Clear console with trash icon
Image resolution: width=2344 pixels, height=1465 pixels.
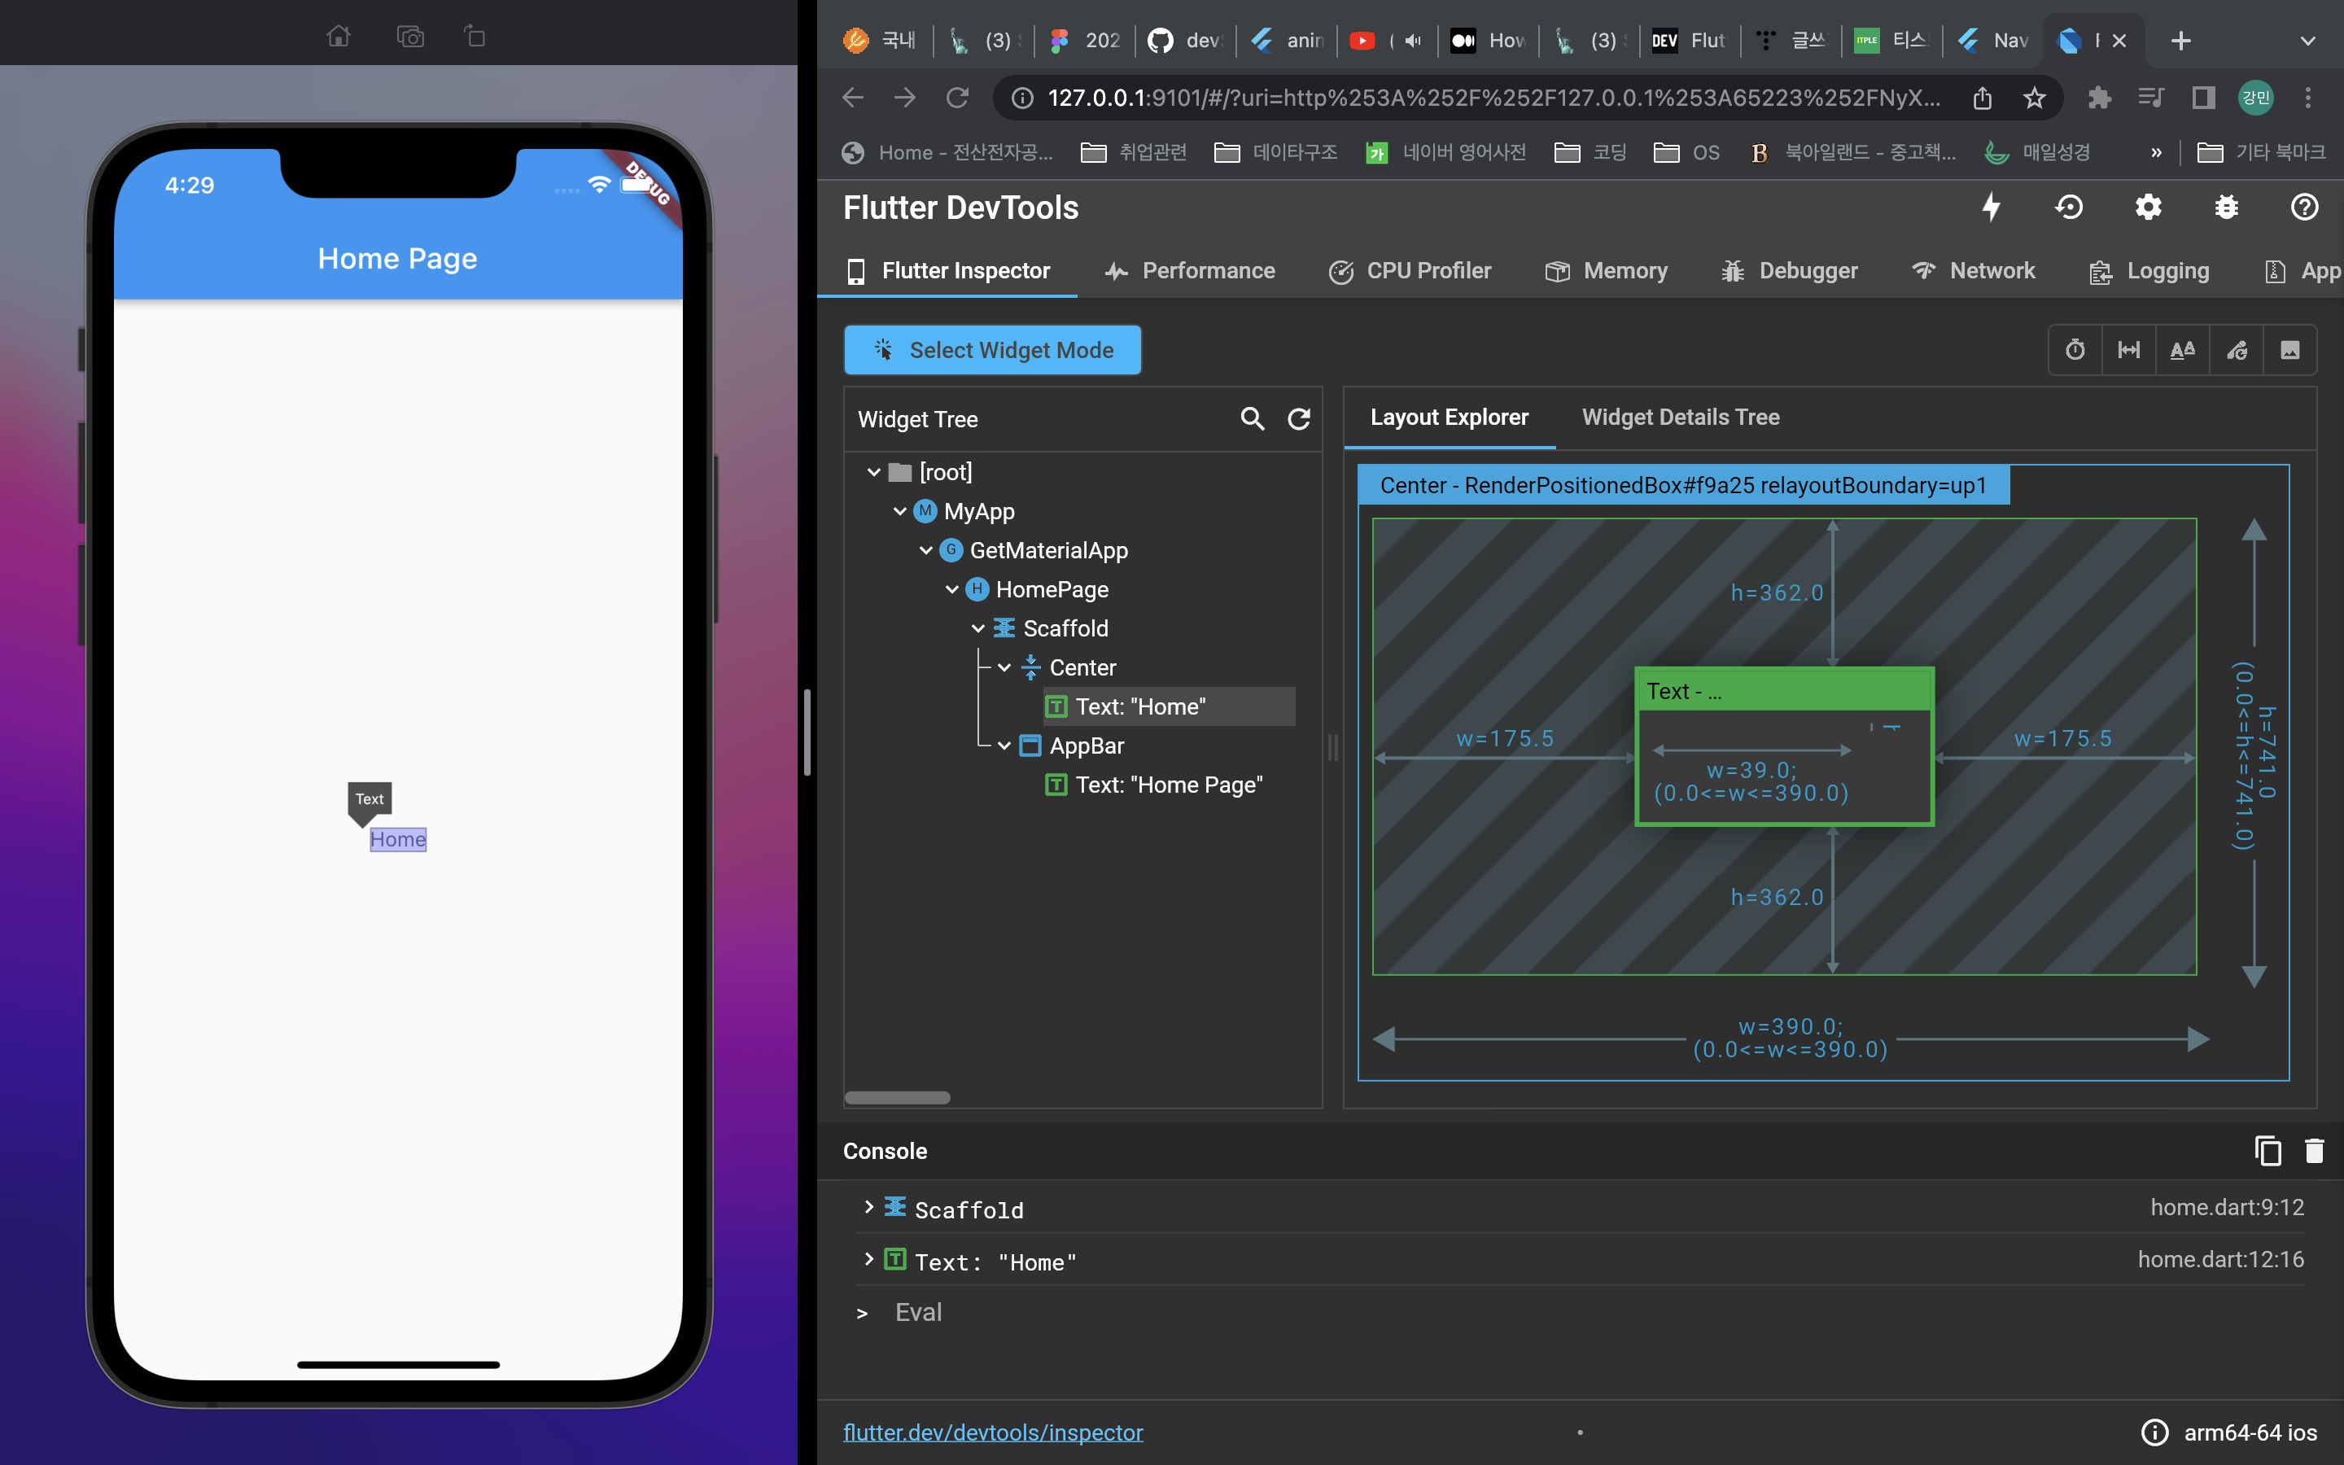[x=2314, y=1151]
